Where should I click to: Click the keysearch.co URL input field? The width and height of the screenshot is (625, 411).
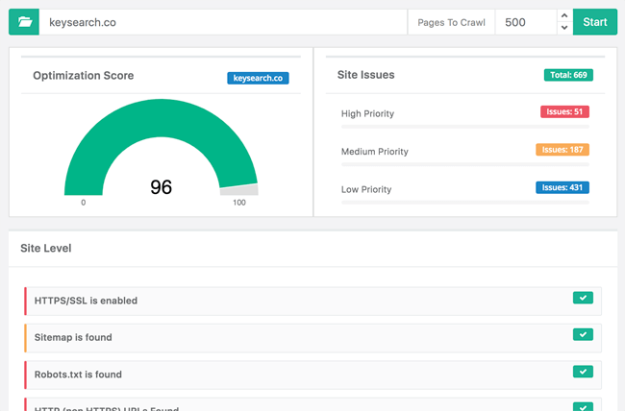pos(223,22)
